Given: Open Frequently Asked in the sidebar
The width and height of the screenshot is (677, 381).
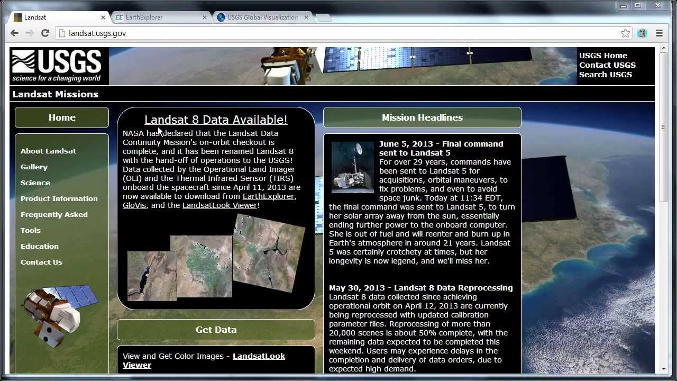Looking at the screenshot, I should click(54, 214).
